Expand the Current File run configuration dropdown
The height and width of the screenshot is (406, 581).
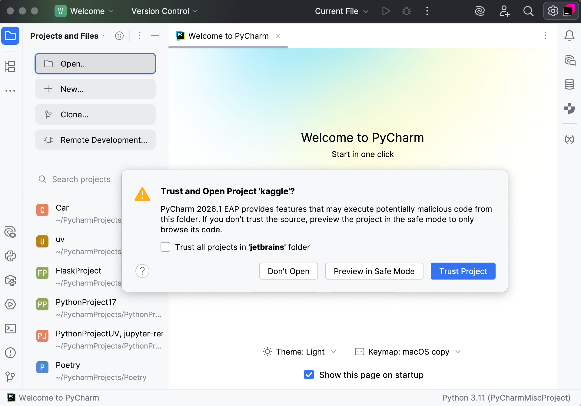[x=341, y=11]
